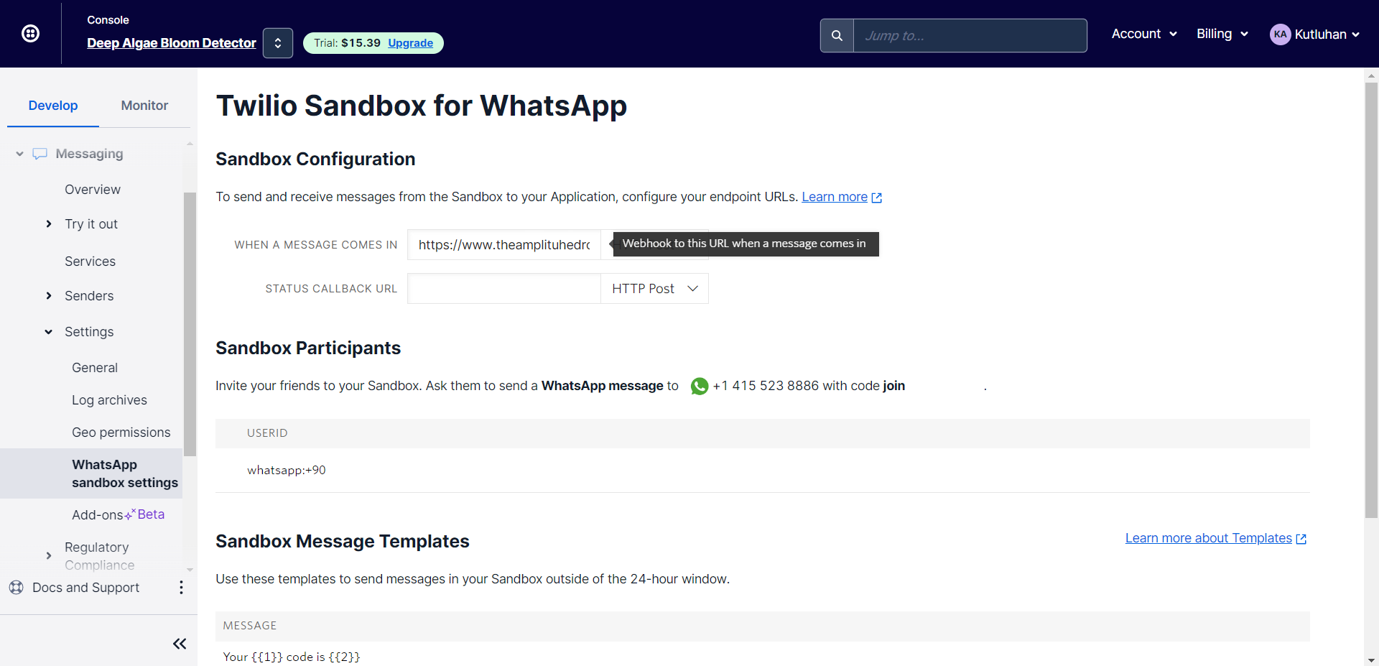Open the kebab menu next to Docs and Support

click(x=180, y=587)
